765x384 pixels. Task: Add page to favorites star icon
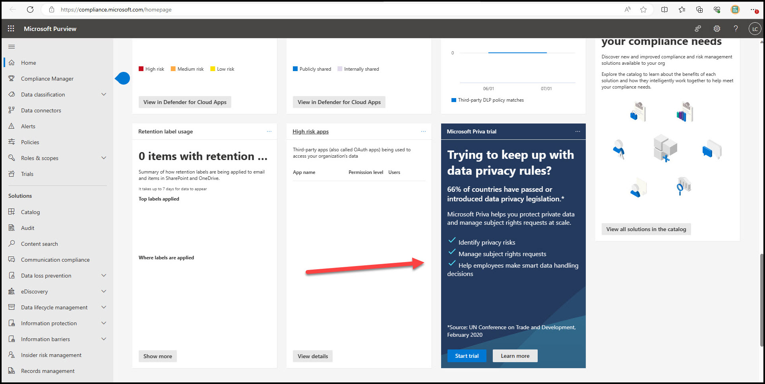tap(643, 10)
